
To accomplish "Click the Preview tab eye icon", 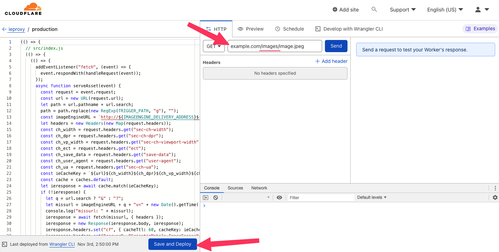I will coord(240,29).
